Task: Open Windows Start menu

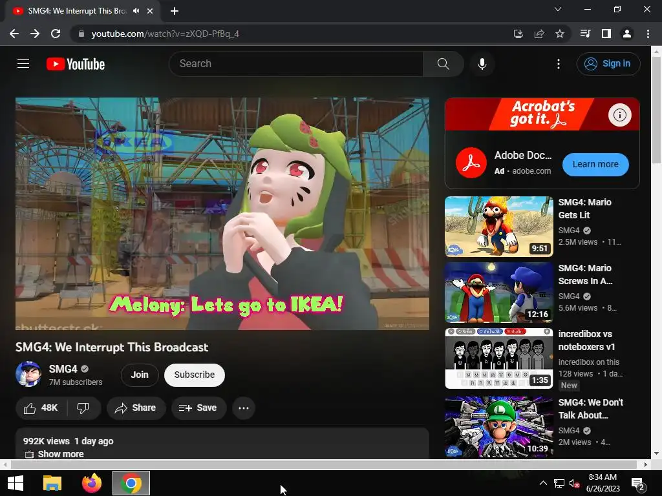Action: click(x=16, y=483)
